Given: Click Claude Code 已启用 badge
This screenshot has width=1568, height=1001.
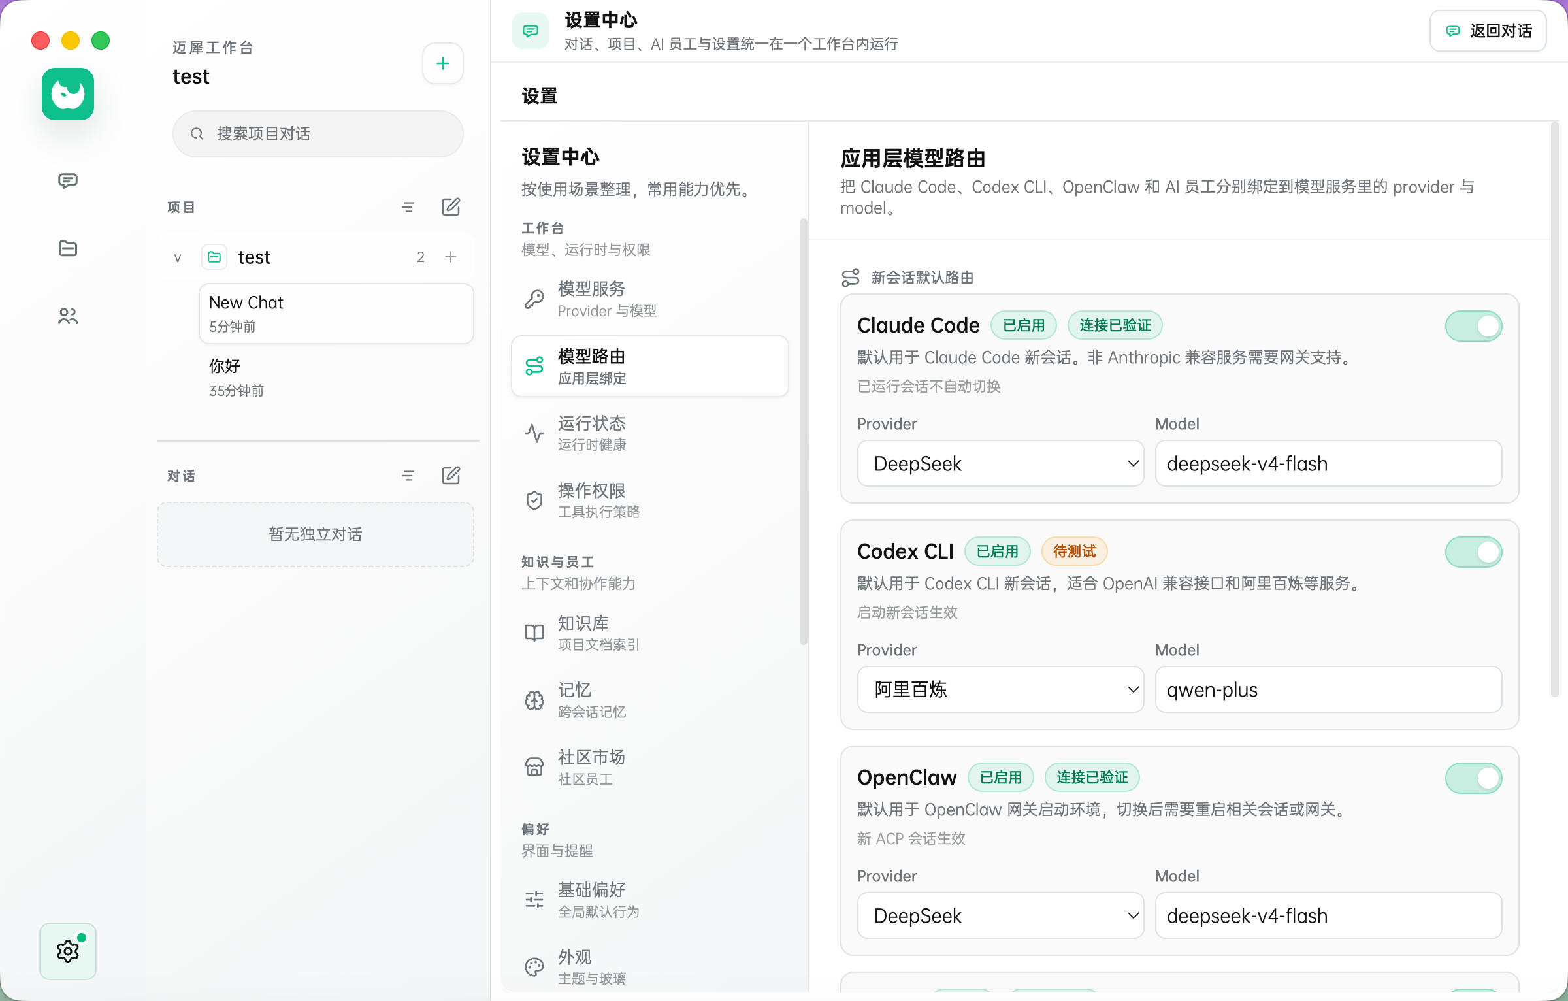Looking at the screenshot, I should pos(1023,325).
